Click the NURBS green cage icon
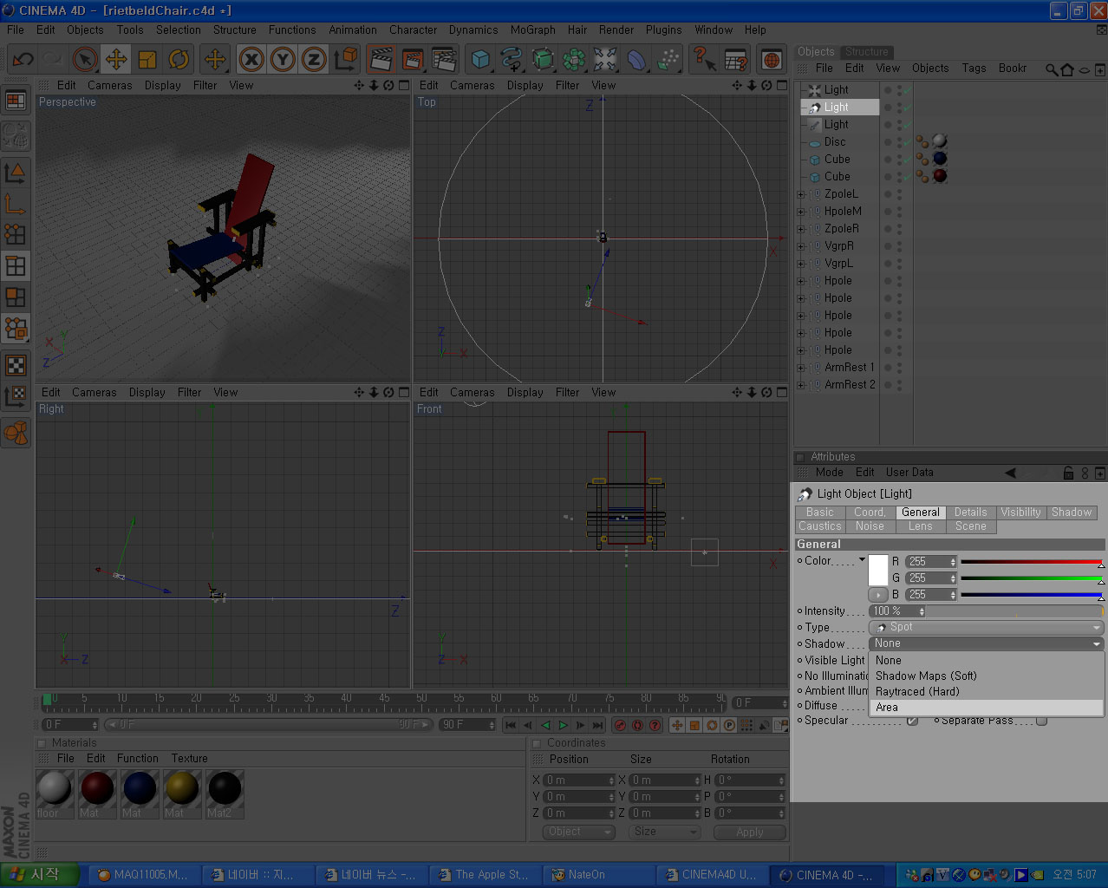 tap(543, 59)
